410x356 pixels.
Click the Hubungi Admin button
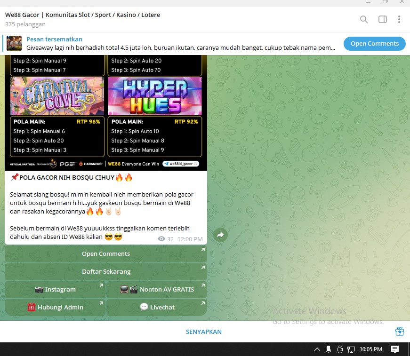coord(55,307)
